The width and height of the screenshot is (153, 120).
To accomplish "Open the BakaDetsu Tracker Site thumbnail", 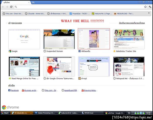I will click(129, 39).
